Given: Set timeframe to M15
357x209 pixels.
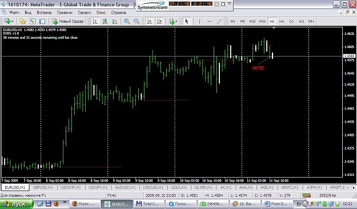Looking at the screenshot, I should coord(252,21).
